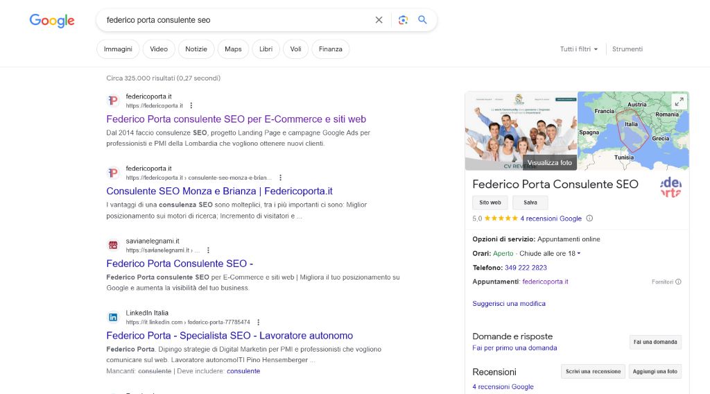Switch to the Finanza filter
Image resolution: width=710 pixels, height=394 pixels.
[x=331, y=49]
